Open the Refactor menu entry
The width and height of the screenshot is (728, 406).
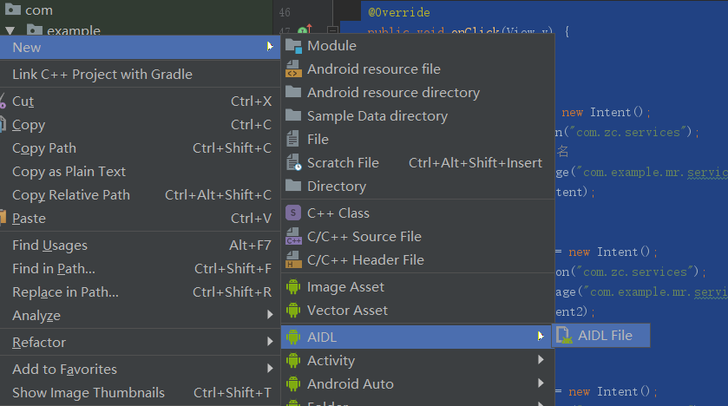point(140,342)
